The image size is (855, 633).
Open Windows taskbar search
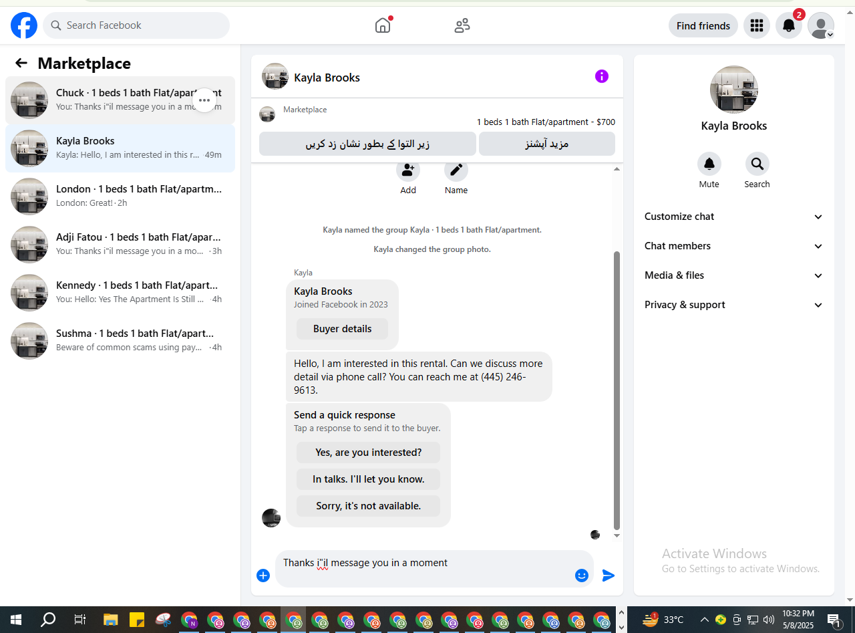click(x=48, y=620)
